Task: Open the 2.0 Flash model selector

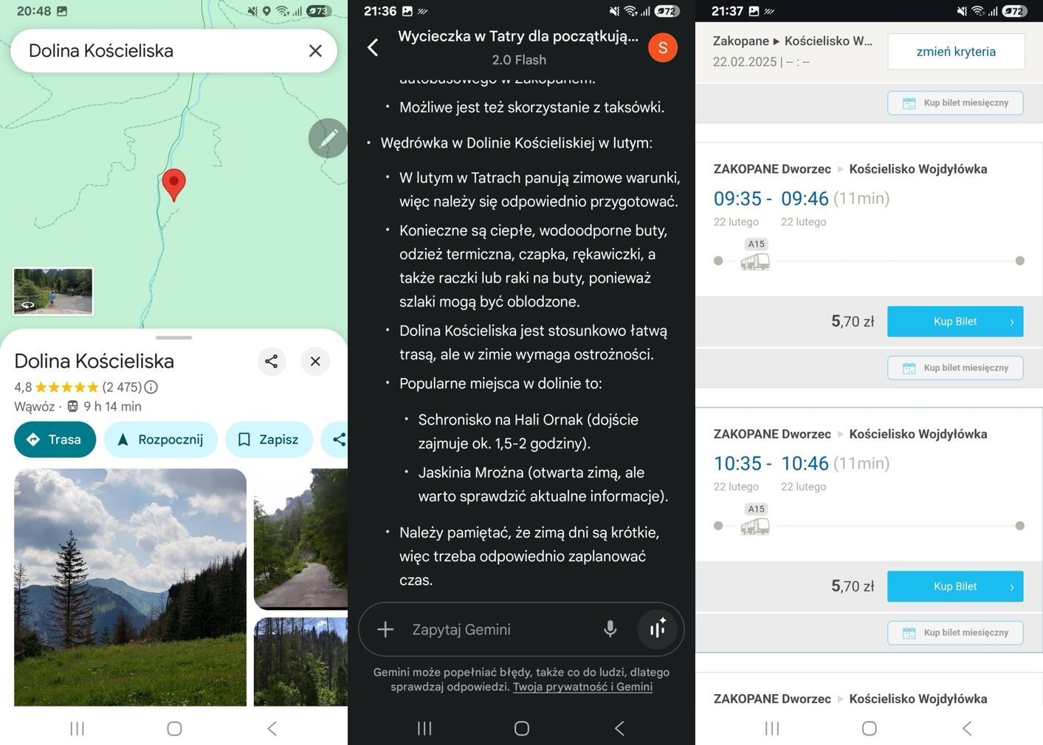Action: (519, 60)
